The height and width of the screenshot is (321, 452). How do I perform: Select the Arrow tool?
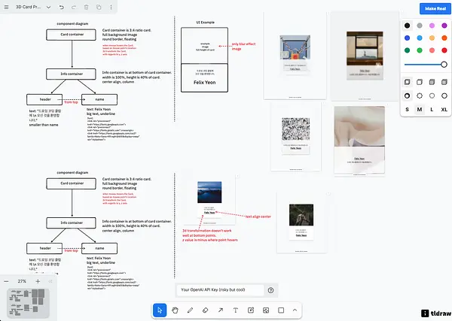(x=221, y=310)
